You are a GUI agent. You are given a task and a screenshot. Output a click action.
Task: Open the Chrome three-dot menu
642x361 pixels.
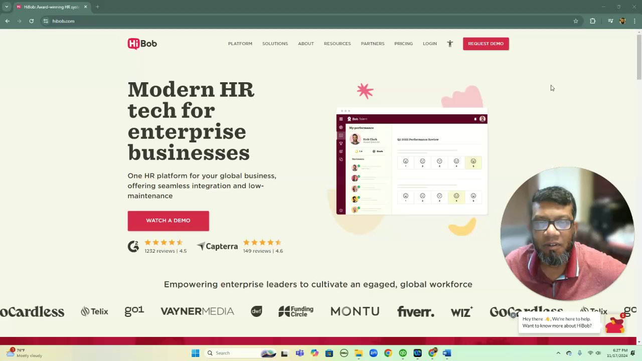tap(634, 21)
